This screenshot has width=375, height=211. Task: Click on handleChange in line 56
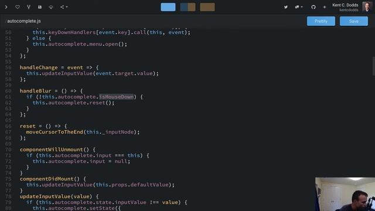point(39,67)
